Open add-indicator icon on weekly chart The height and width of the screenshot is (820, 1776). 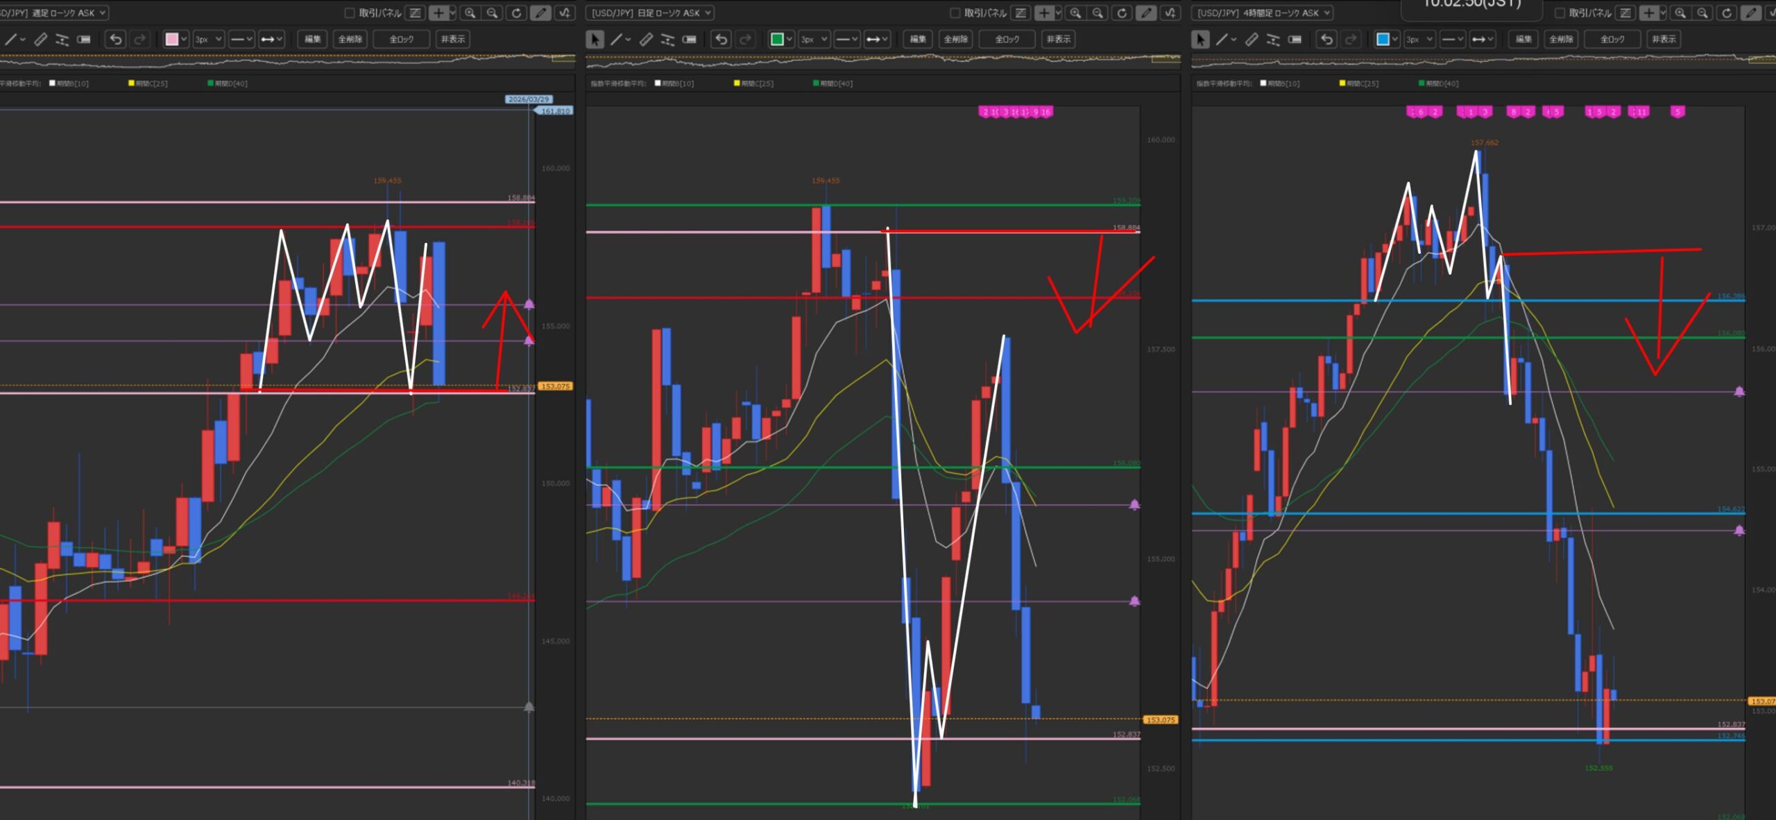565,12
